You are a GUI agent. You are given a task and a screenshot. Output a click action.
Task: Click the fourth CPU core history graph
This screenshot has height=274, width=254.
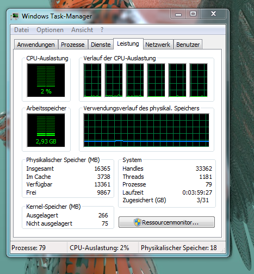click(156, 80)
